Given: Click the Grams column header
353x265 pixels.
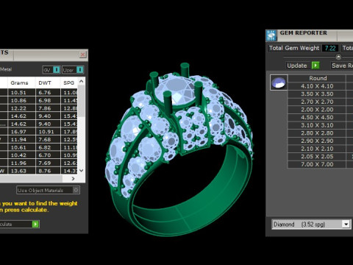Looking at the screenshot, I should tap(21, 82).
